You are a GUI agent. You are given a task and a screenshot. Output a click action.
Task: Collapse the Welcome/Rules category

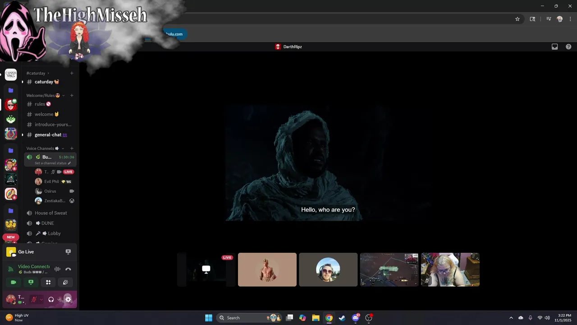(x=46, y=95)
